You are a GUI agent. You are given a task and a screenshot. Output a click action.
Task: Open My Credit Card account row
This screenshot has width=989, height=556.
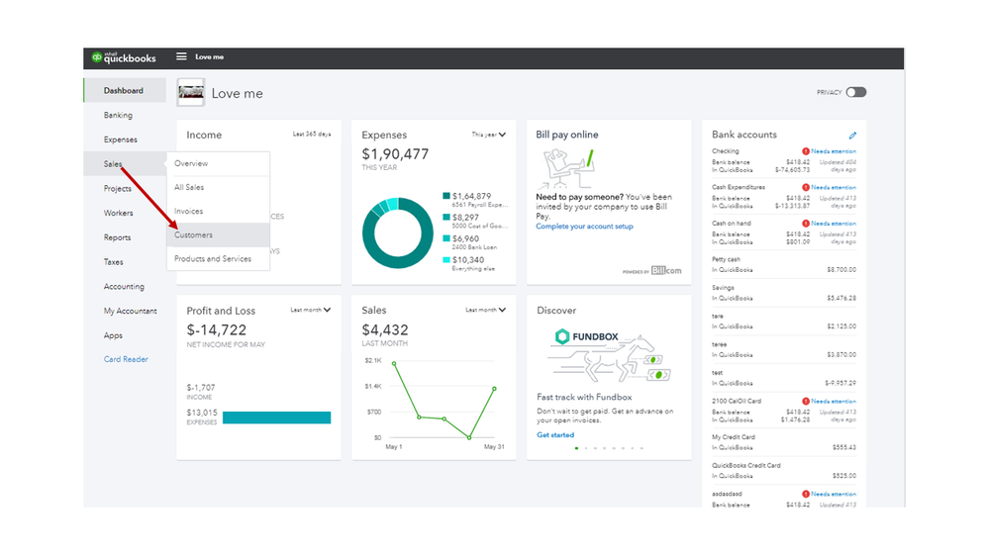click(783, 442)
